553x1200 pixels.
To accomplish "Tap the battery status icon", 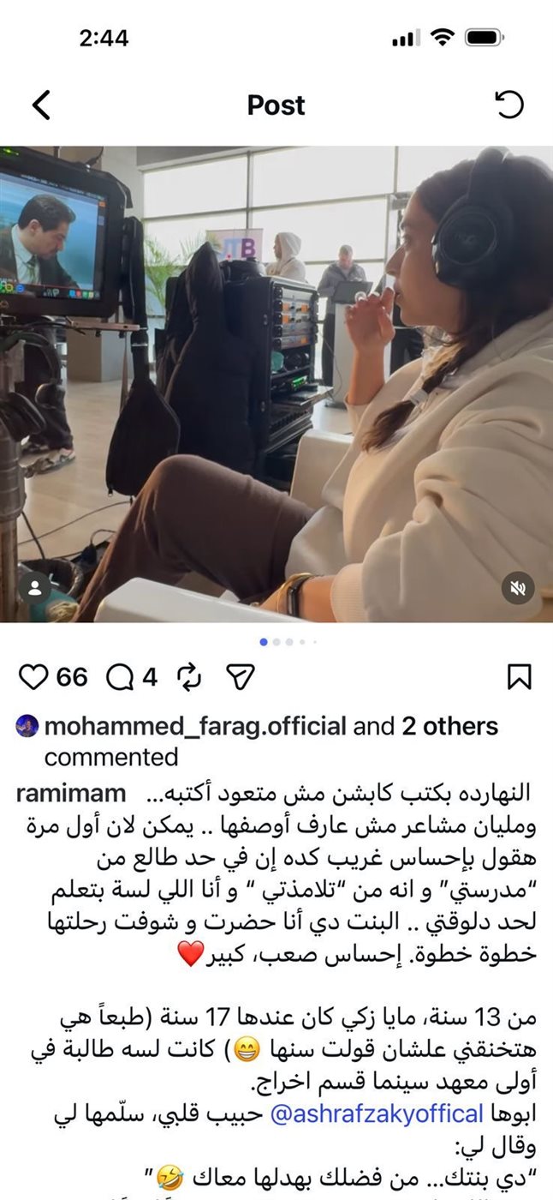I will click(485, 38).
